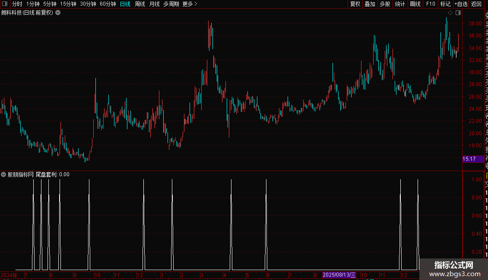Click the 标记 mark button
Viewport: 488px width, 280px height.
(445, 4)
